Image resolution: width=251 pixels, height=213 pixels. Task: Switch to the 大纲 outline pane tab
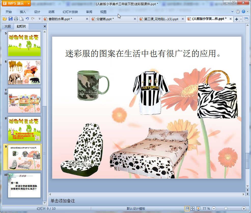8,26
